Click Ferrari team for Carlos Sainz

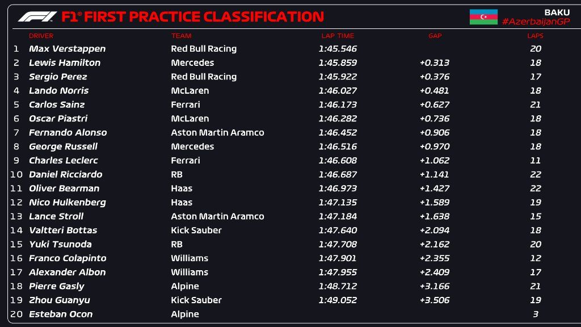click(x=186, y=104)
